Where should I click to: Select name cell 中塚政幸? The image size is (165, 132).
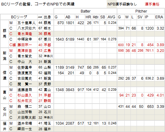(27, 39)
